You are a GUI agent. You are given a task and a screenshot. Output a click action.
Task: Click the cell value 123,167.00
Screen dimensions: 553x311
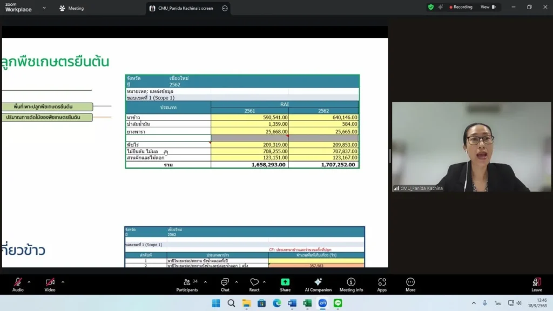tap(323, 158)
